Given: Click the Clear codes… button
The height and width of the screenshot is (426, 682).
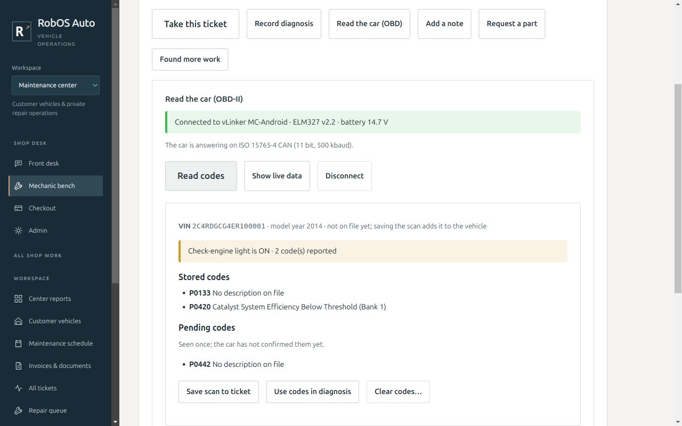Looking at the screenshot, I should click(399, 392).
